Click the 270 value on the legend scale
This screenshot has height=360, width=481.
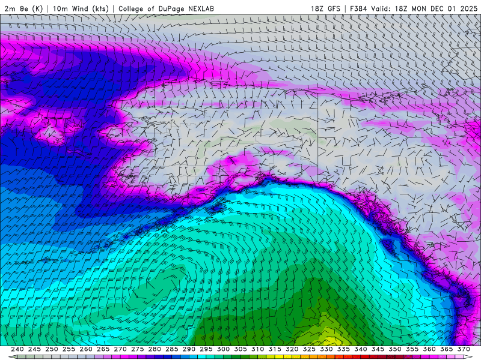coord(120,349)
